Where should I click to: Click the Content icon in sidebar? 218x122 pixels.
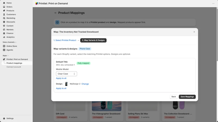[x=4, y=26]
